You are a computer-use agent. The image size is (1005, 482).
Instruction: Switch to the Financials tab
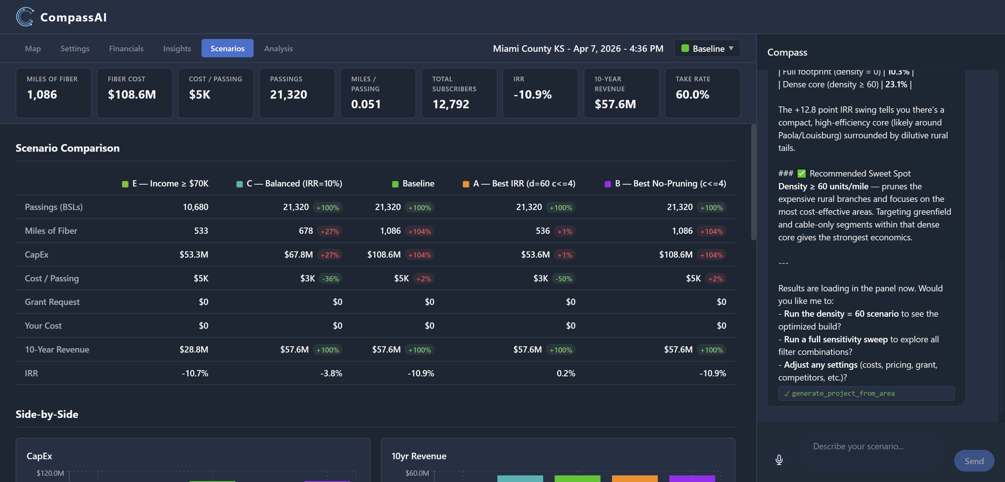126,48
